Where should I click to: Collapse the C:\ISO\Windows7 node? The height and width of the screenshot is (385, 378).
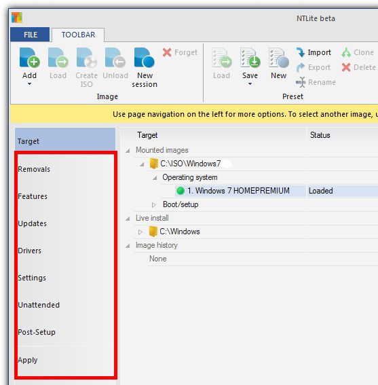coord(142,164)
